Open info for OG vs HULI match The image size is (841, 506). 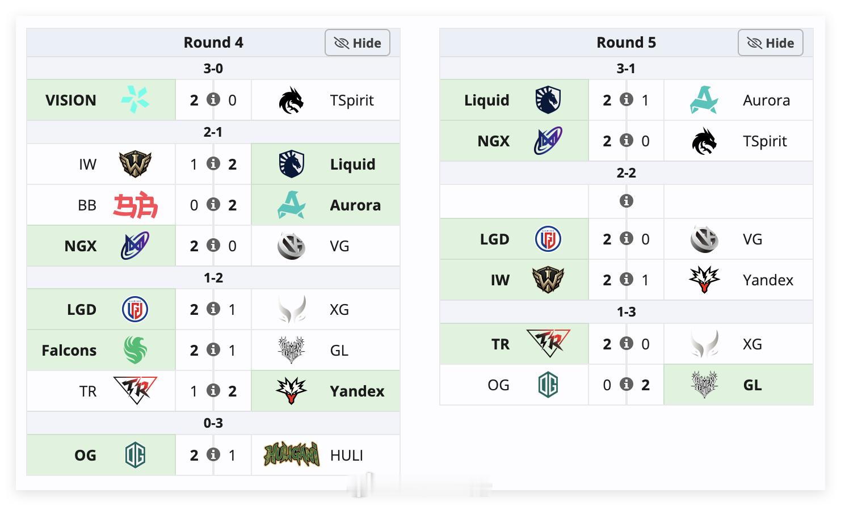pos(213,455)
